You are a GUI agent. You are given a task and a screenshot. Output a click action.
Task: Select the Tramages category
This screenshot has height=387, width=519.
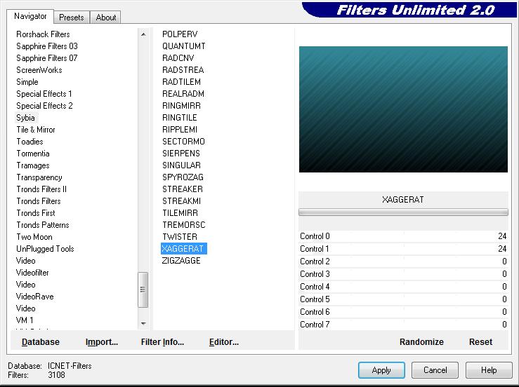33,165
